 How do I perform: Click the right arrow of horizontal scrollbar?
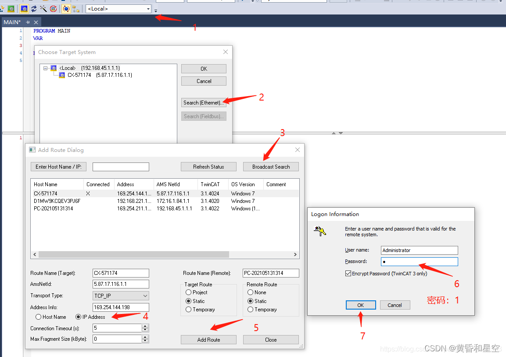pos(295,255)
